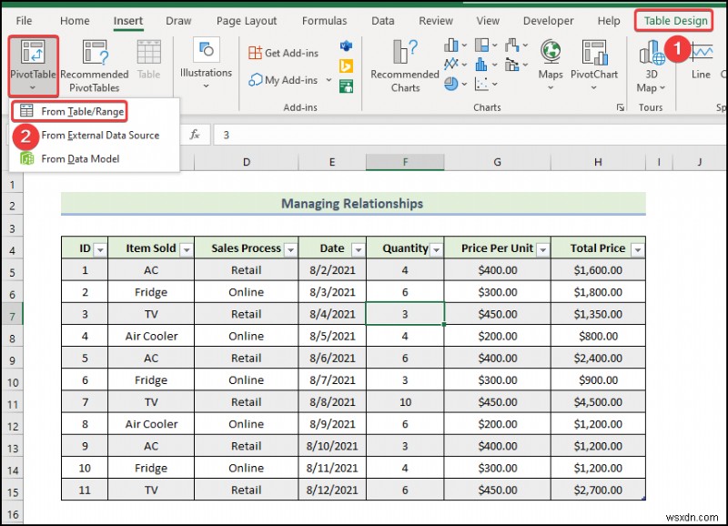The width and height of the screenshot is (728, 526).
Task: Open Recommended Charts
Action: (x=405, y=66)
